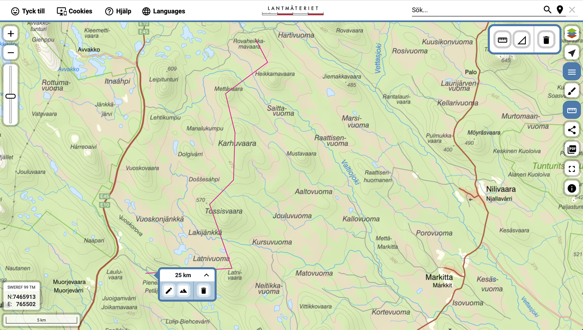Show elevation profile for measured route
Image resolution: width=583 pixels, height=330 pixels.
[x=183, y=291]
